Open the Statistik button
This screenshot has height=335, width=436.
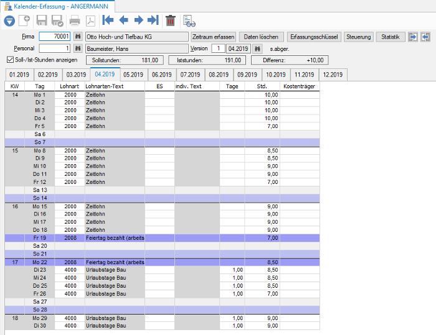click(390, 37)
